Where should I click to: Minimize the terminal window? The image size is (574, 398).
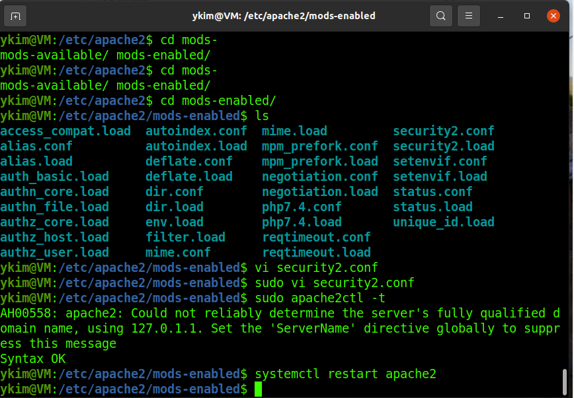[501, 16]
